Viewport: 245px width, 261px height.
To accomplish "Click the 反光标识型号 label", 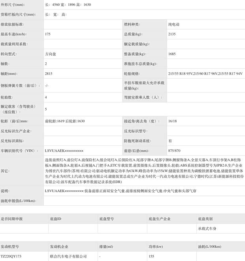I will 136,131.
